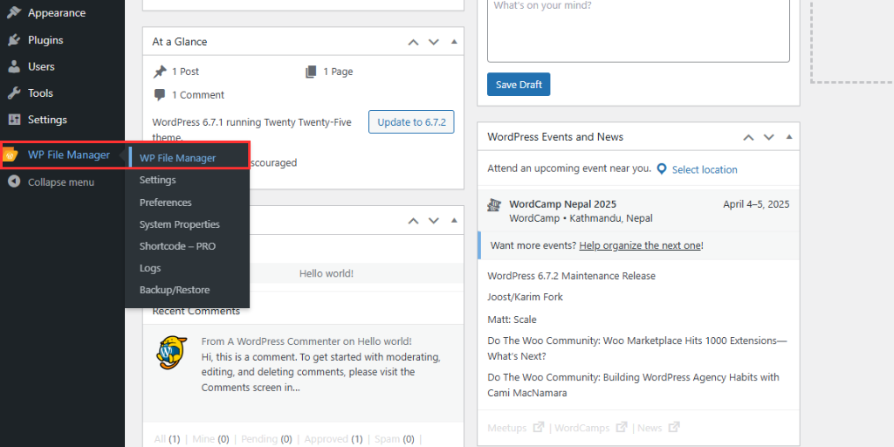This screenshot has height=447, width=894.
Task: Open Woo Marketplace Hits 1000 Extensions article
Action: click(x=636, y=348)
